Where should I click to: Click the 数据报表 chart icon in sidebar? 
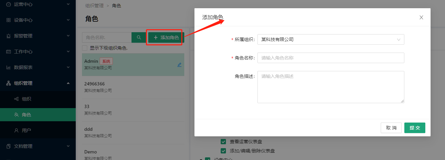click(9, 67)
